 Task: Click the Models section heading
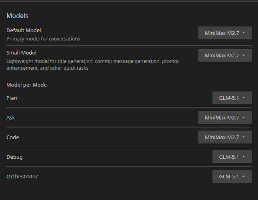[17, 16]
